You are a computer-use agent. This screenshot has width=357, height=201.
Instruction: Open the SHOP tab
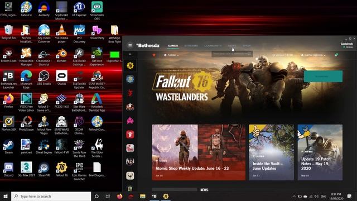pos(247,46)
